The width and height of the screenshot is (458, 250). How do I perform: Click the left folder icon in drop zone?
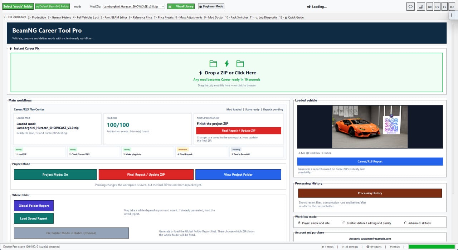(213, 64)
